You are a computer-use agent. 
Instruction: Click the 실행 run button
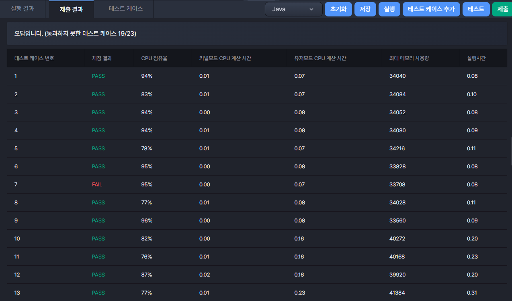click(x=389, y=9)
